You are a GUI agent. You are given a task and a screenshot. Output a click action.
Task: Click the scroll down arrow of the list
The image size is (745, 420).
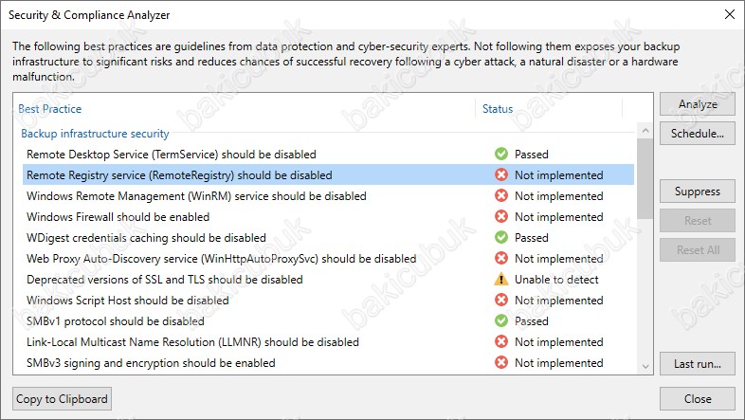645,366
